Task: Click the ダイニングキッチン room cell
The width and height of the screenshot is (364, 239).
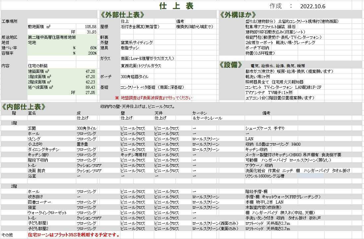Action: point(43,150)
